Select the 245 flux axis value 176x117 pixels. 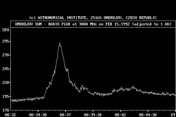tap(5, 69)
